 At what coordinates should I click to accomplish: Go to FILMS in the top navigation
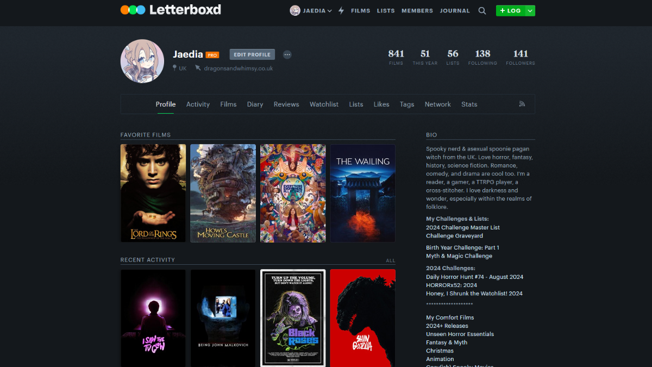360,11
